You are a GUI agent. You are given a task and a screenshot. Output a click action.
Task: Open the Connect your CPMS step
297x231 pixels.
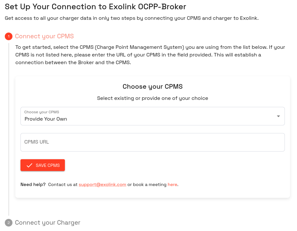point(44,36)
